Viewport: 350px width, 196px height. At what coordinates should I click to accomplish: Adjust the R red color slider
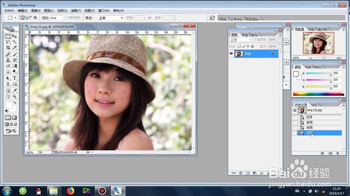[319, 74]
